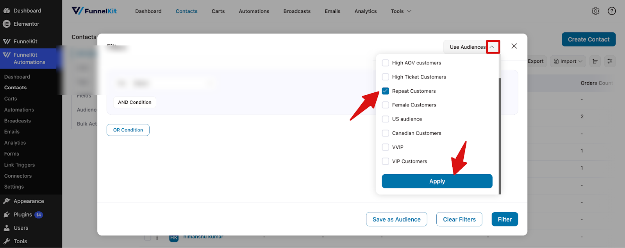Open Forms in sidebar submenu

tap(12, 154)
